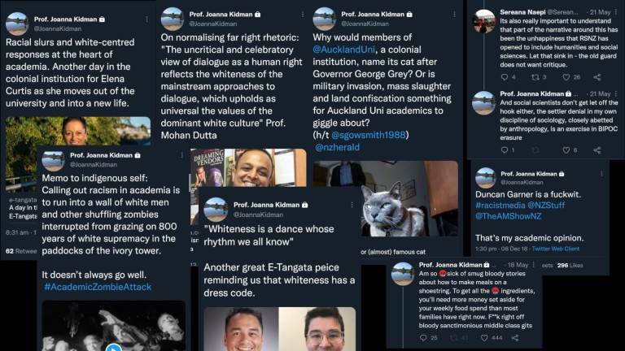The width and height of the screenshot is (625, 351).
Task: Open the @AucklandUni mention link
Action: pyautogui.click(x=343, y=50)
